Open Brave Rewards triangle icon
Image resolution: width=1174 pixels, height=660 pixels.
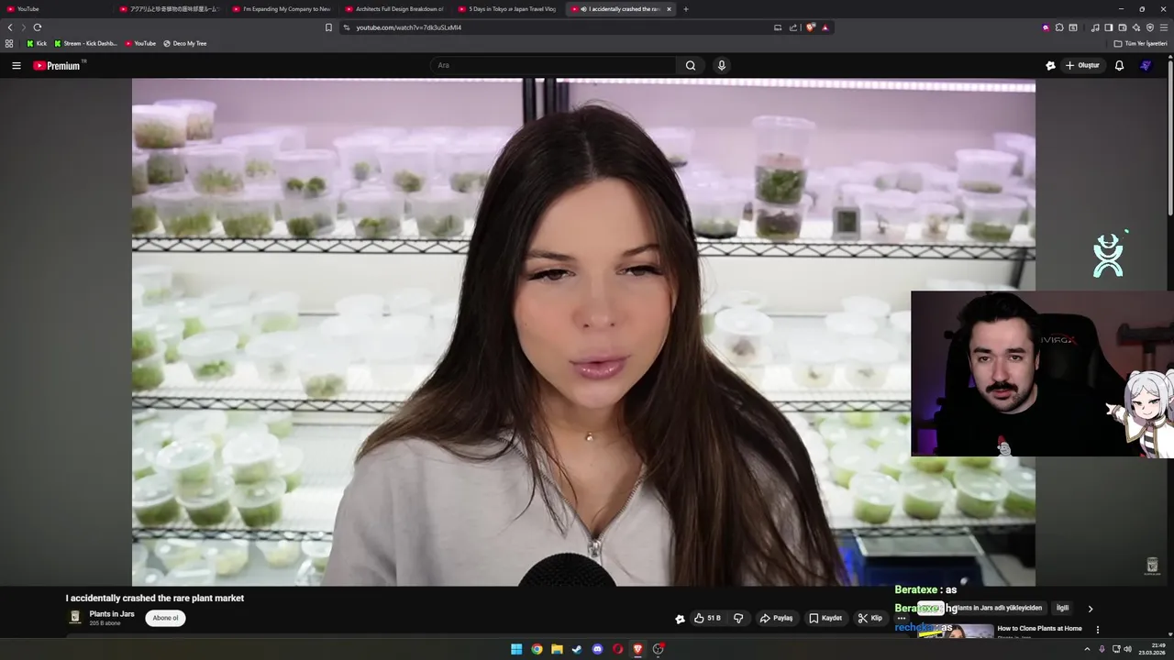[x=825, y=27]
